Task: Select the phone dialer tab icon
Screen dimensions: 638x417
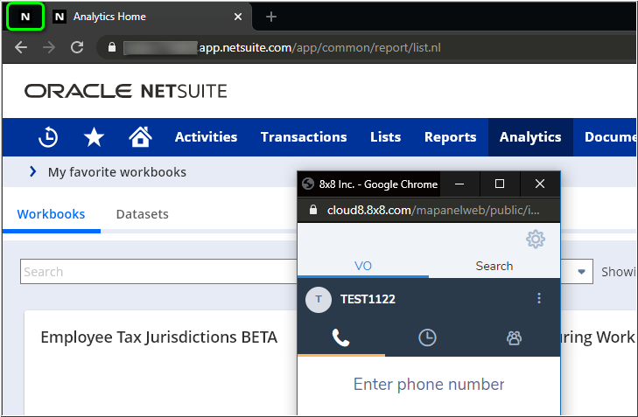Action: (x=341, y=337)
